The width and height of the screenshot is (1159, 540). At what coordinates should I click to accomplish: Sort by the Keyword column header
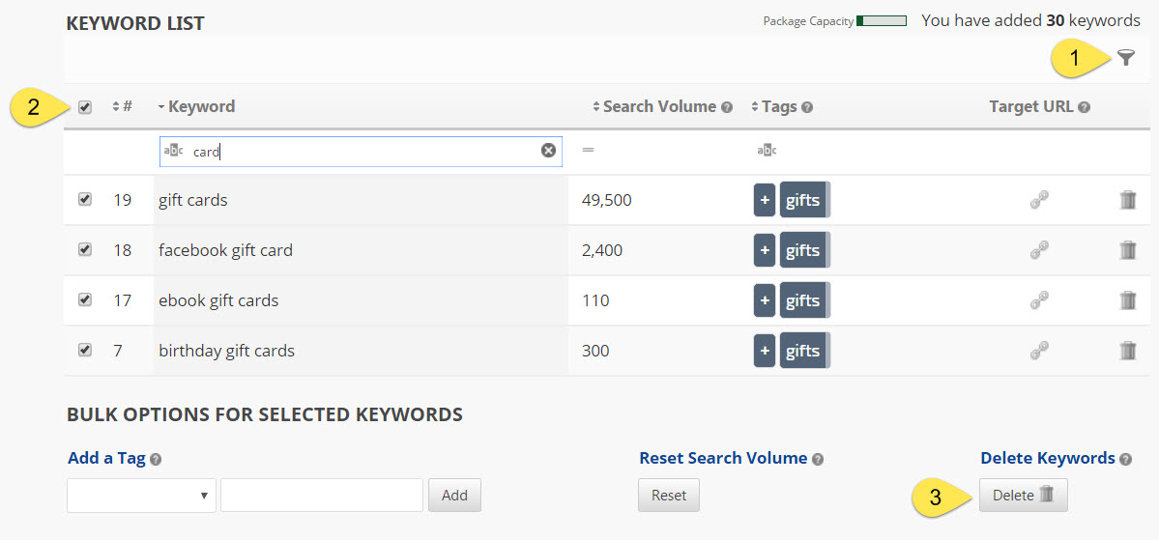pos(200,106)
